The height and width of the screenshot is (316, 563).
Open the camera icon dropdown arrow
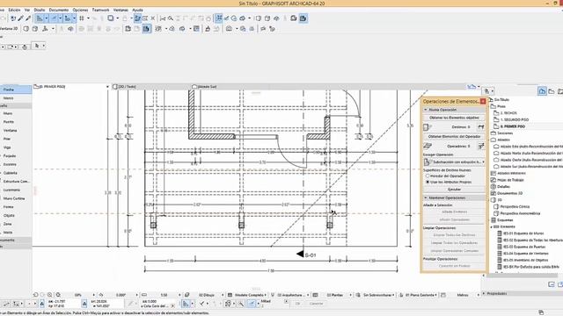coord(237,29)
